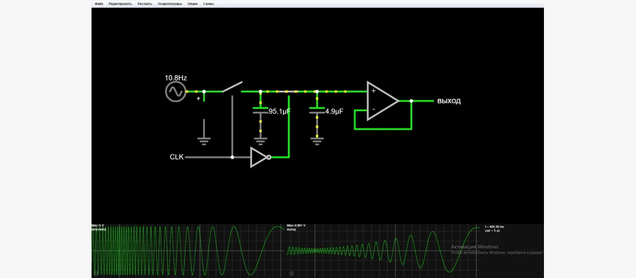Open the Редактировать menu

pyautogui.click(x=120, y=3)
